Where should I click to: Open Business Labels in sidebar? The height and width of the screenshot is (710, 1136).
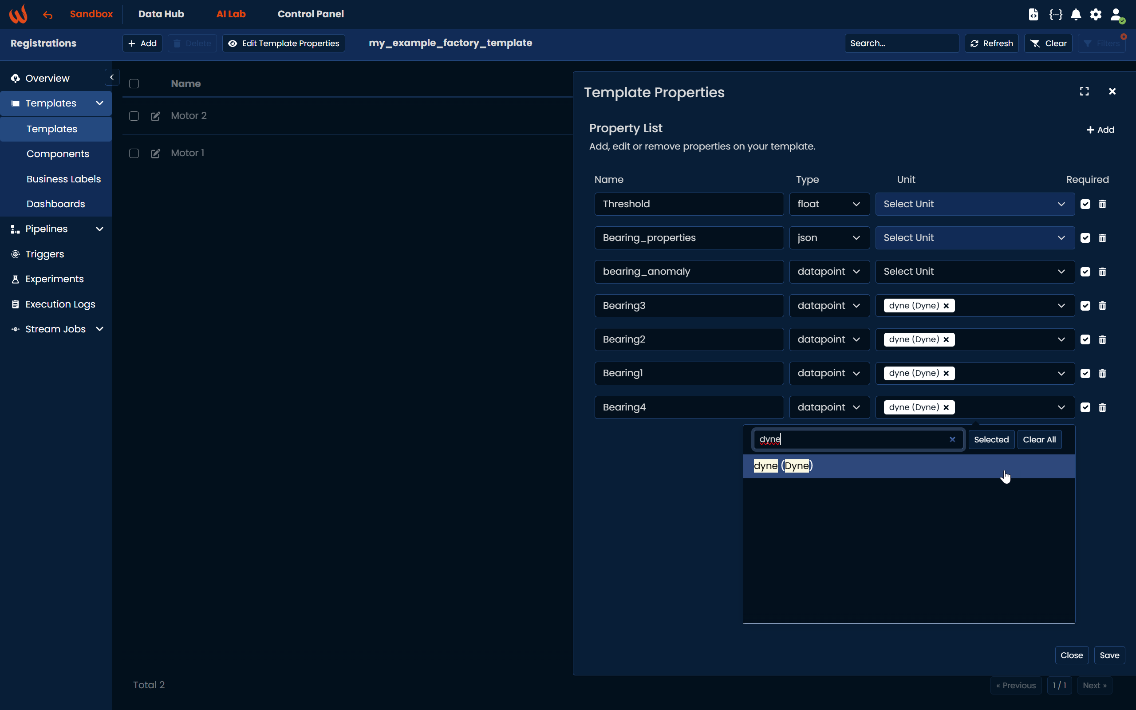tap(64, 179)
